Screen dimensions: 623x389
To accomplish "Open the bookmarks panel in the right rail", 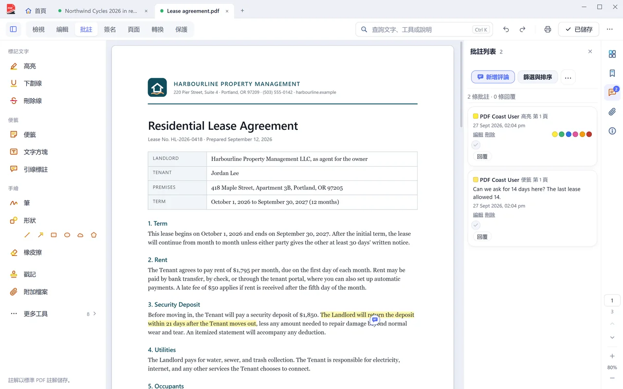I will [x=612, y=73].
